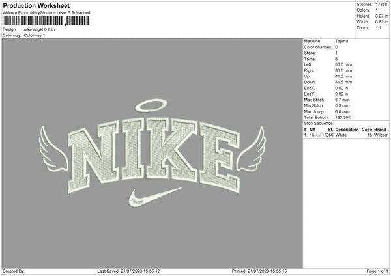
Task: Click the Code column header
Action: pyautogui.click(x=366, y=130)
